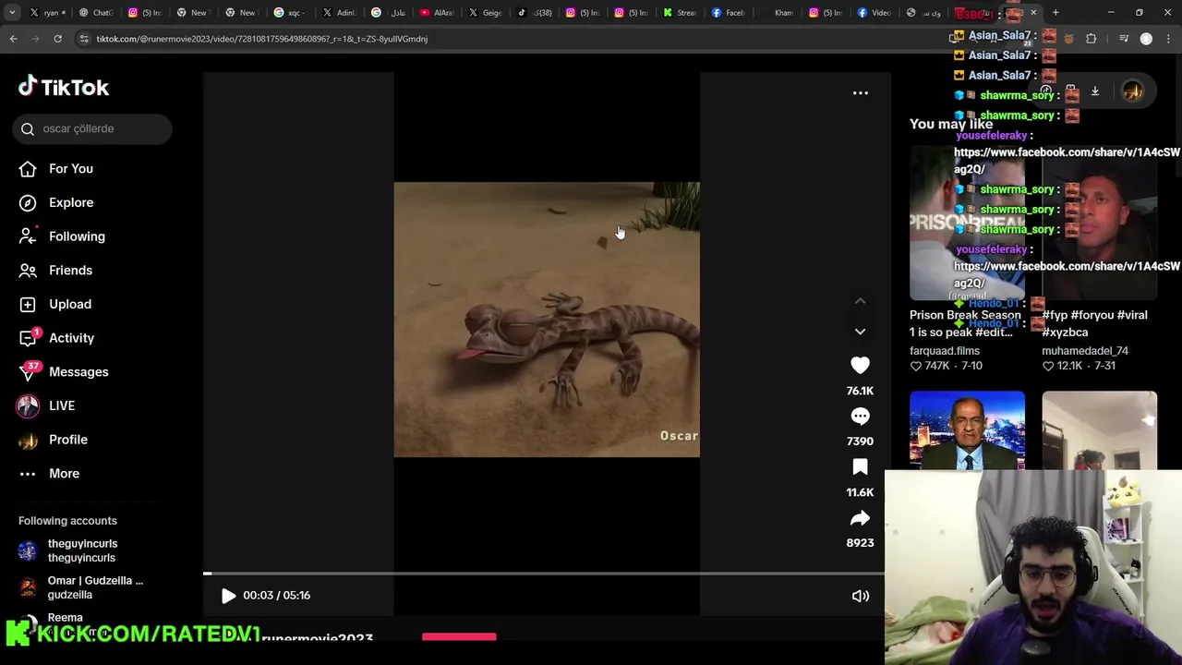
Task: Like the video with heart icon
Action: click(x=860, y=366)
